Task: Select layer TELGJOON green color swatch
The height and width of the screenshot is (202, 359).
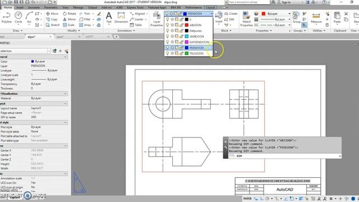Action: click(x=187, y=53)
